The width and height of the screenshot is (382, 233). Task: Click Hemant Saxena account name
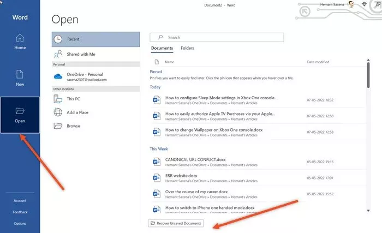pos(332,4)
